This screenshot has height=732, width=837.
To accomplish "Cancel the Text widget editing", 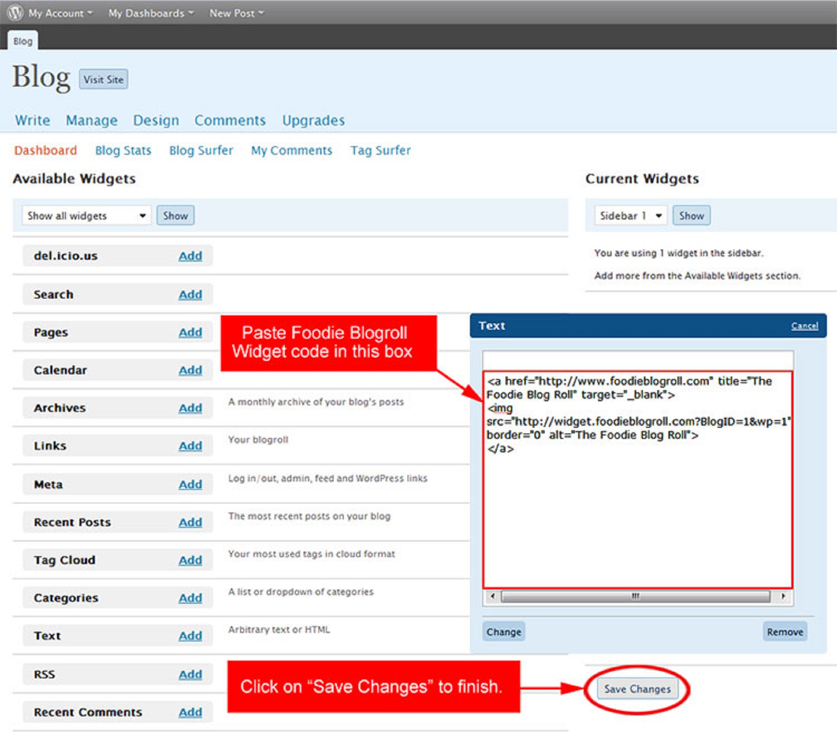I will (x=804, y=326).
